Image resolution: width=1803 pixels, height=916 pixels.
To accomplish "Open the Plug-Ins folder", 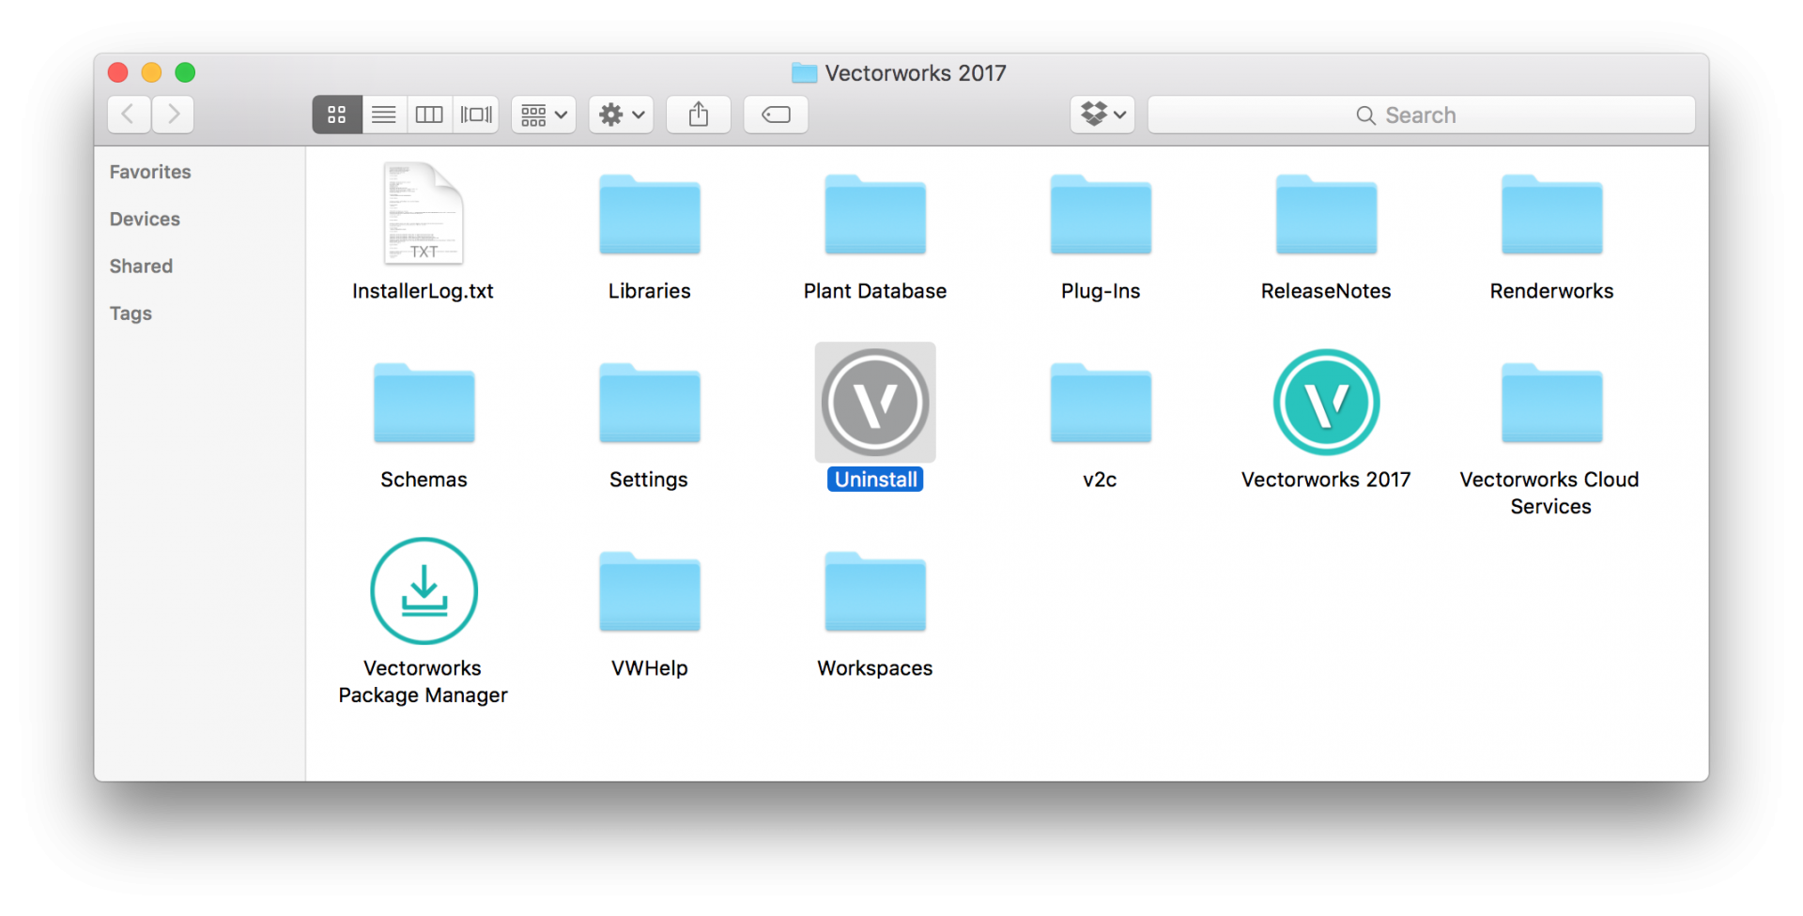I will [1100, 216].
